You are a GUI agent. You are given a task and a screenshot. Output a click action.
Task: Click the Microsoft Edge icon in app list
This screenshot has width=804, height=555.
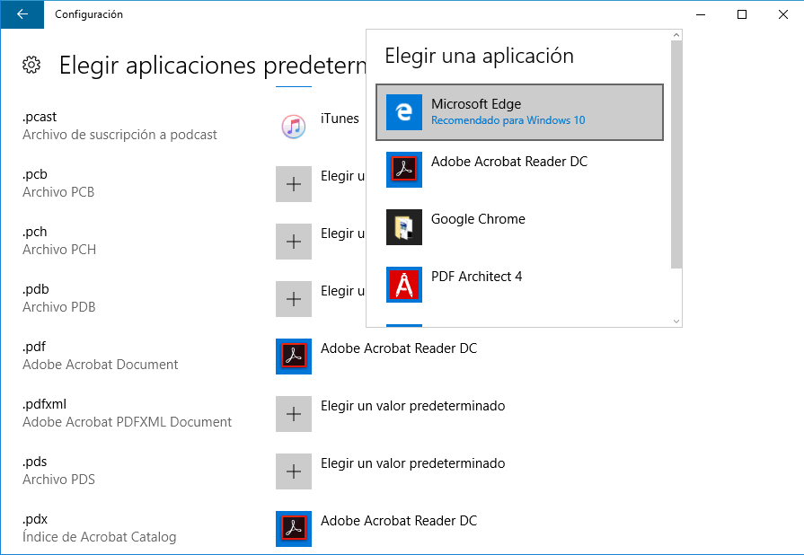click(x=404, y=112)
